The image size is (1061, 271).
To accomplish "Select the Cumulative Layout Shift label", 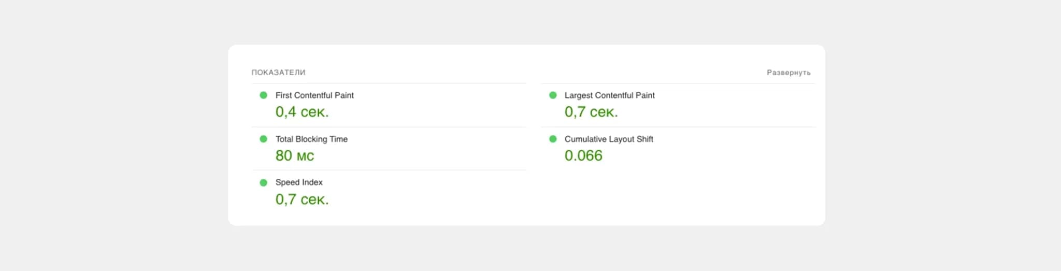I will point(608,139).
